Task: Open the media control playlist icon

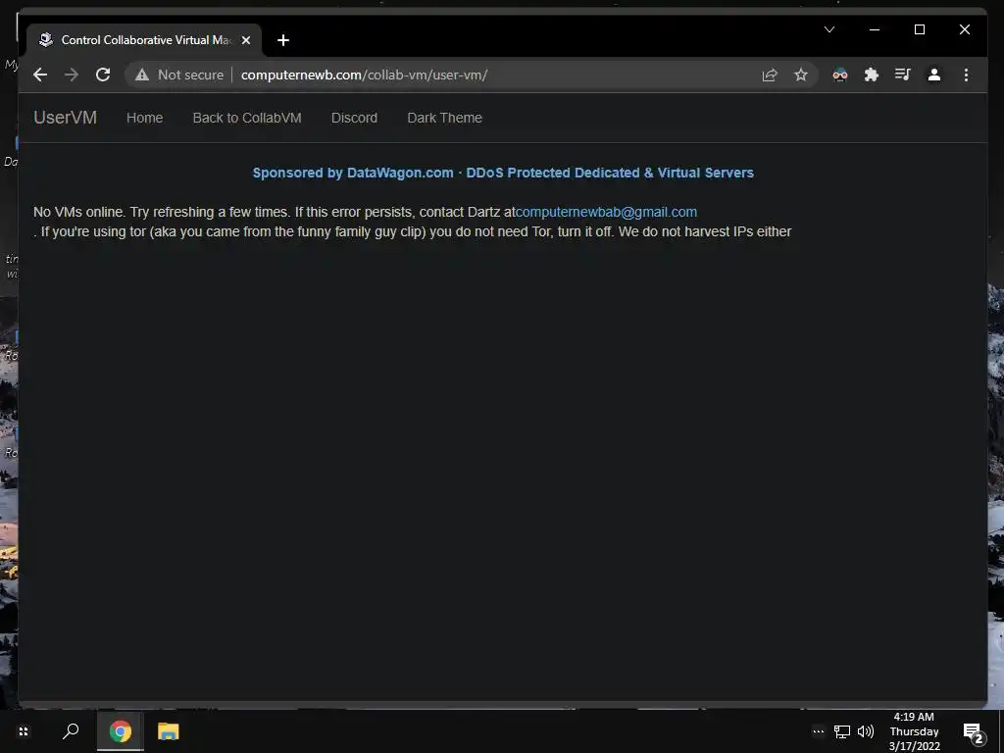Action: (903, 75)
